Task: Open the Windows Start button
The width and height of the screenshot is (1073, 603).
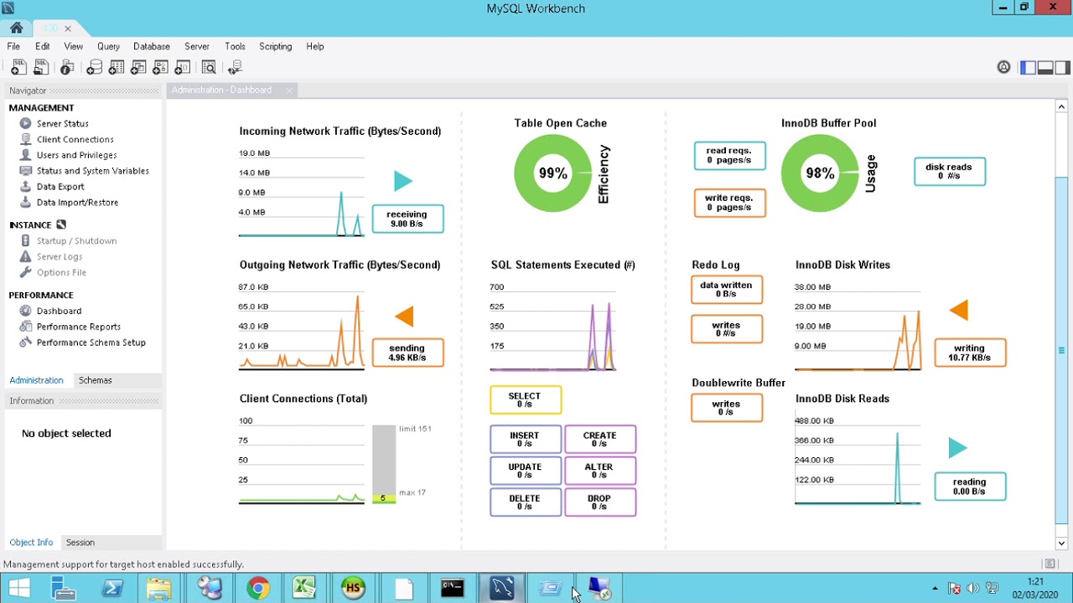Action: point(19,588)
